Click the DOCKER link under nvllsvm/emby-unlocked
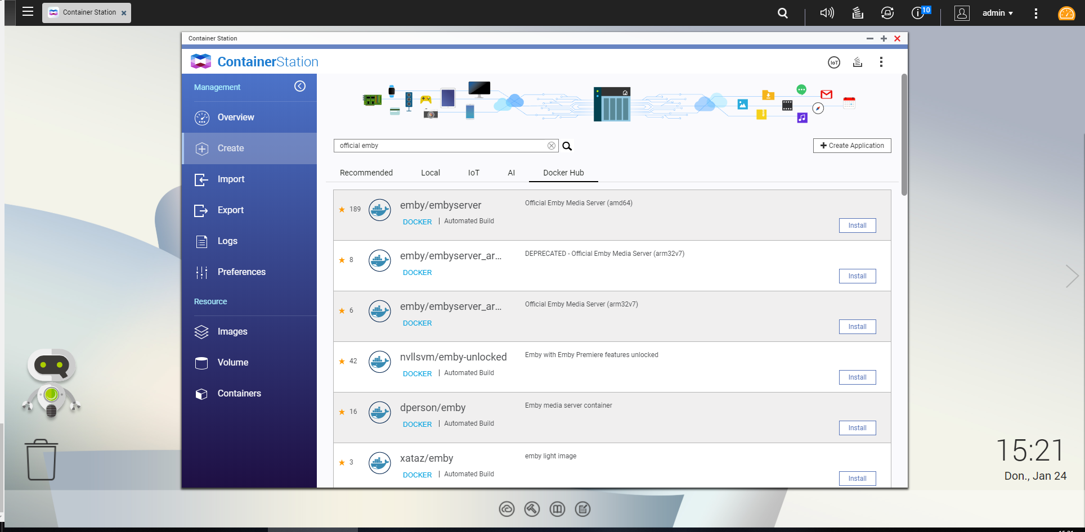 pyautogui.click(x=418, y=374)
